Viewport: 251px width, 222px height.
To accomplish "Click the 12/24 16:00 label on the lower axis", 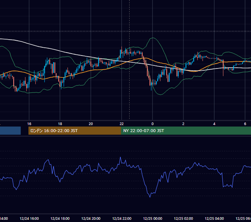I will [x=29, y=218].
